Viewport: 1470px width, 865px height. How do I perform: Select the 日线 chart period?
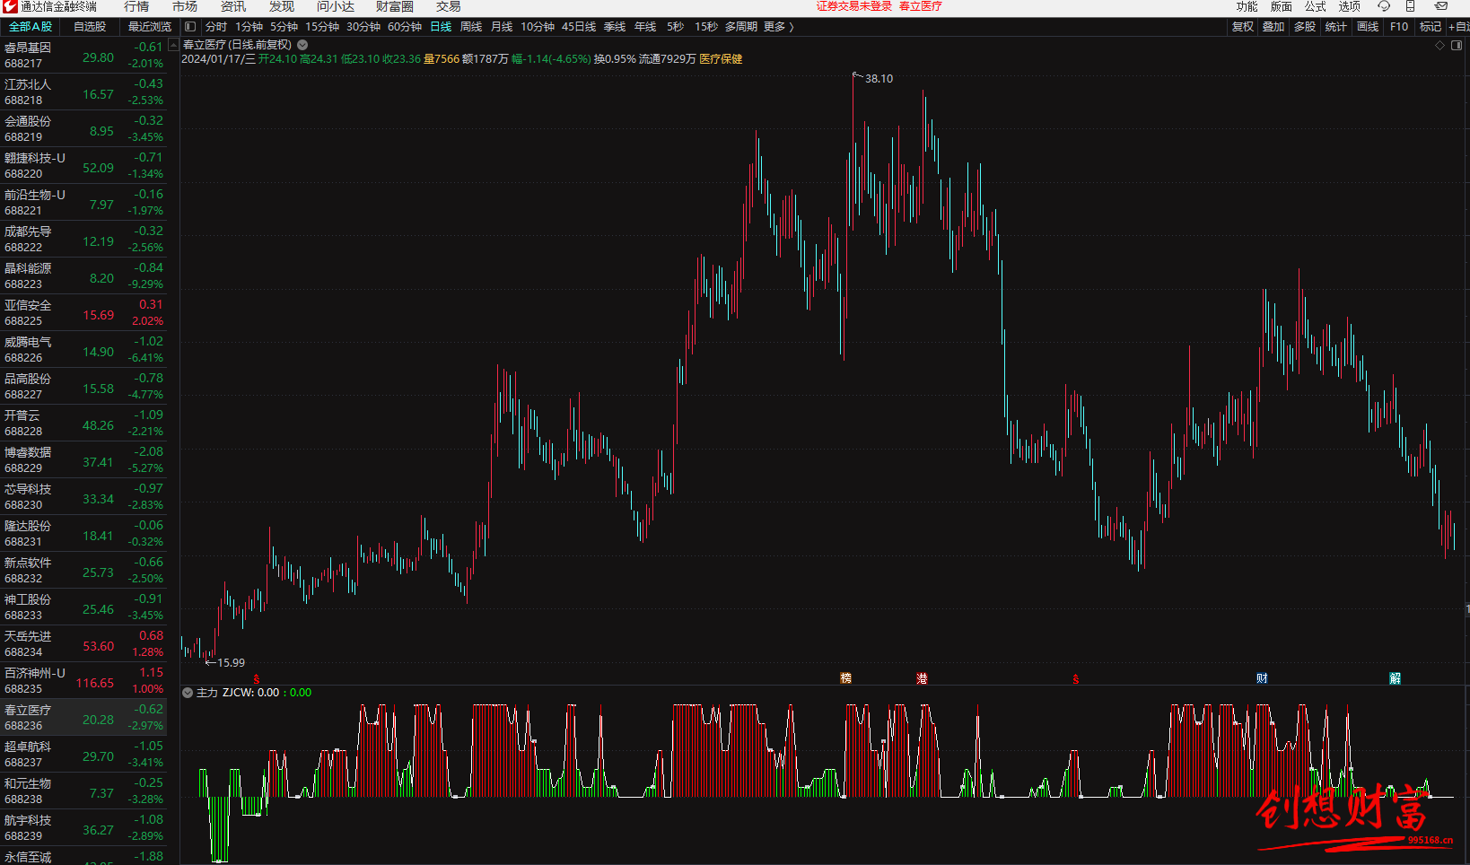coord(441,27)
